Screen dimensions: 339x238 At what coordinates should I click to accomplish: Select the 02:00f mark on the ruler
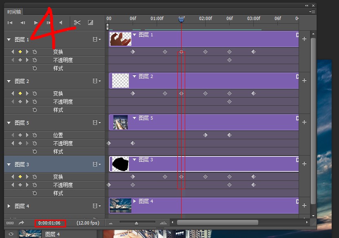206,18
